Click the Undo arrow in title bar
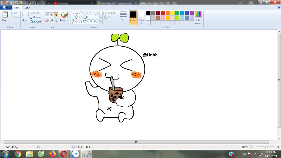The image size is (281, 158). click(12, 2)
